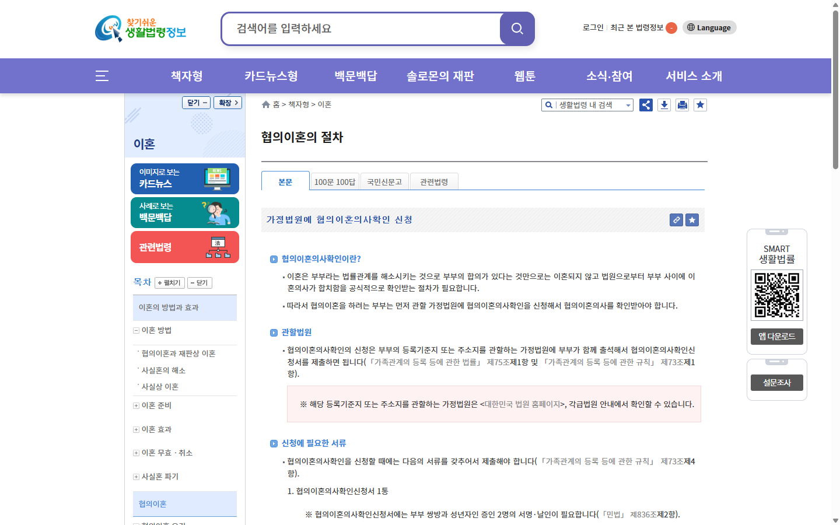This screenshot has width=840, height=525.
Task: Select the 본문 tab
Action: 285,181
